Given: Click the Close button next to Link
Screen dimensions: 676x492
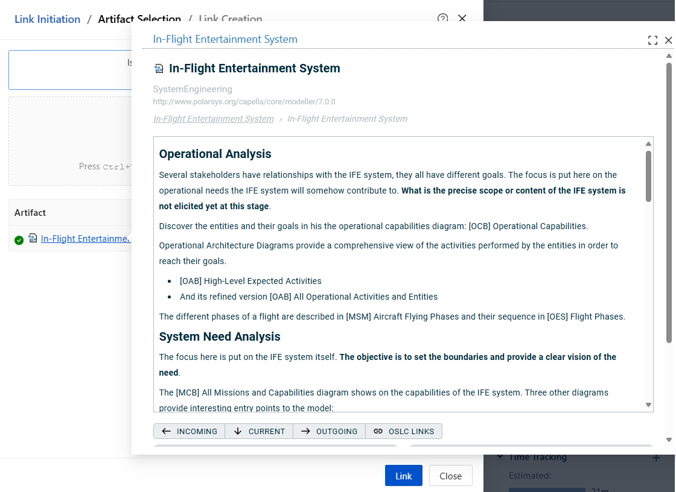Looking at the screenshot, I should pos(450,476).
